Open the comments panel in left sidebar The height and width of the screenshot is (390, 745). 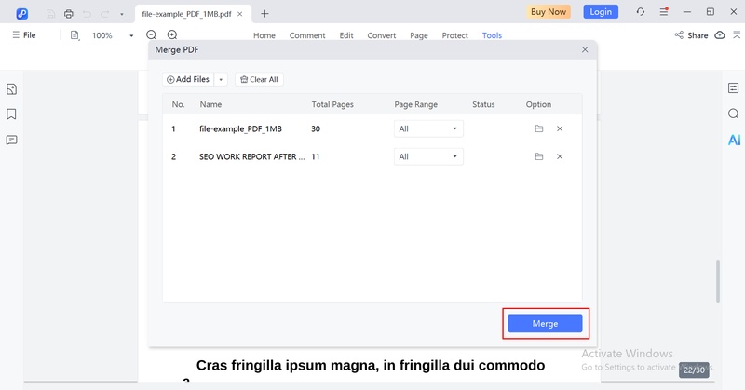click(12, 141)
